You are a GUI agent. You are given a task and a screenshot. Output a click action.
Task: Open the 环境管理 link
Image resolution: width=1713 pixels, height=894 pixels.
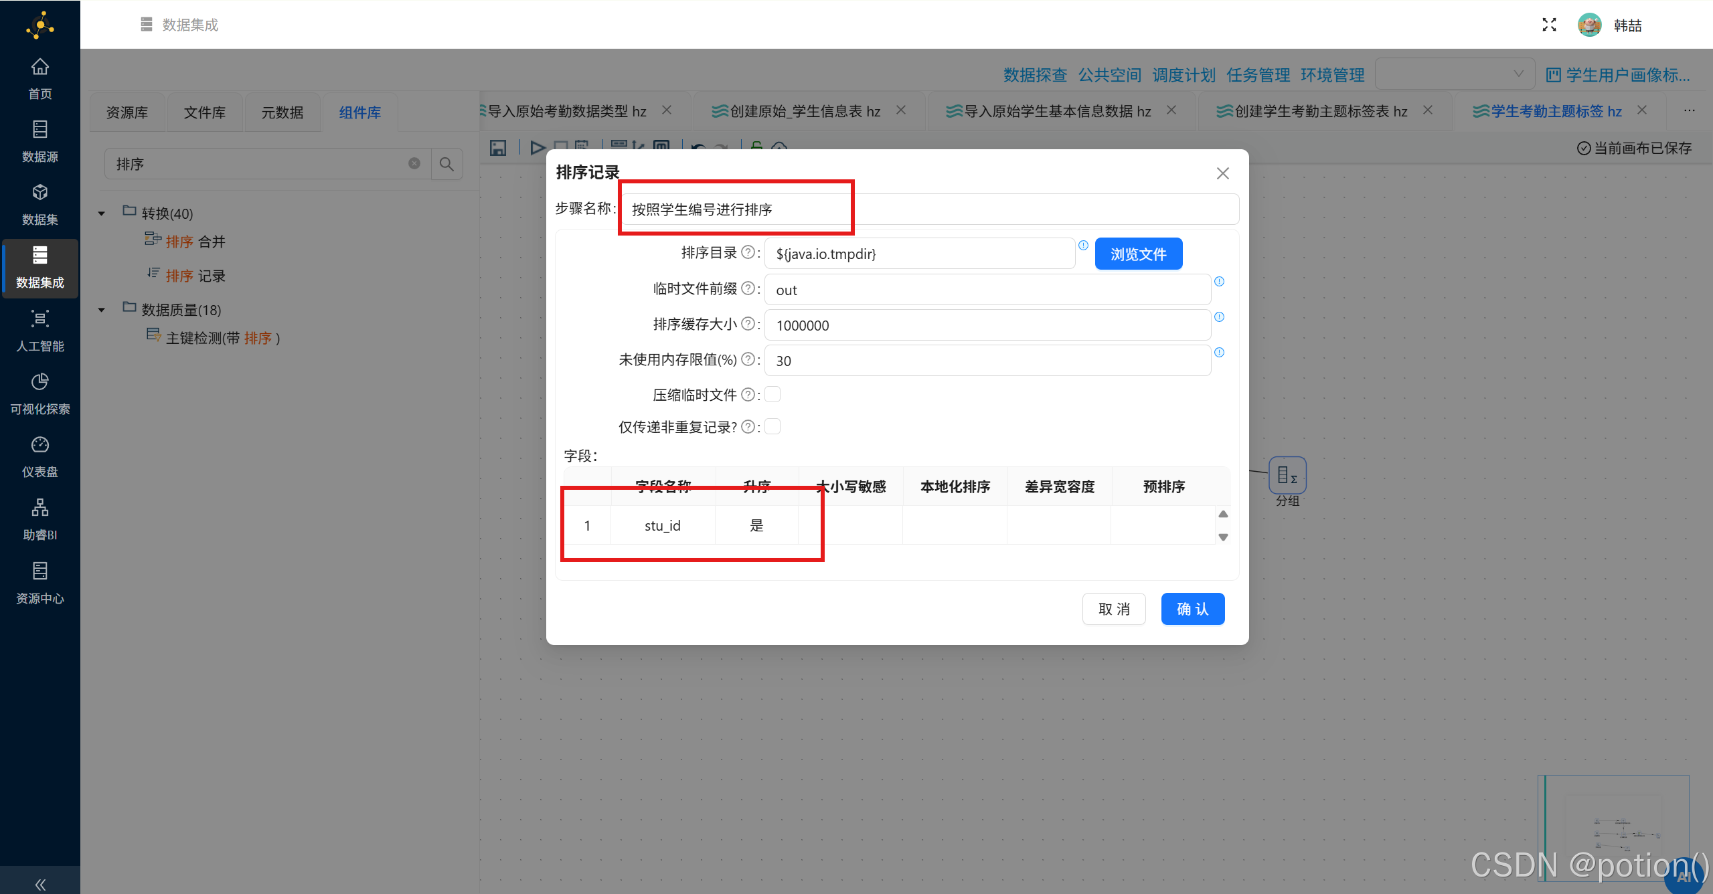coord(1332,75)
